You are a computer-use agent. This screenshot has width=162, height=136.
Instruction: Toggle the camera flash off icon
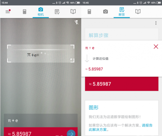click(x=76, y=22)
